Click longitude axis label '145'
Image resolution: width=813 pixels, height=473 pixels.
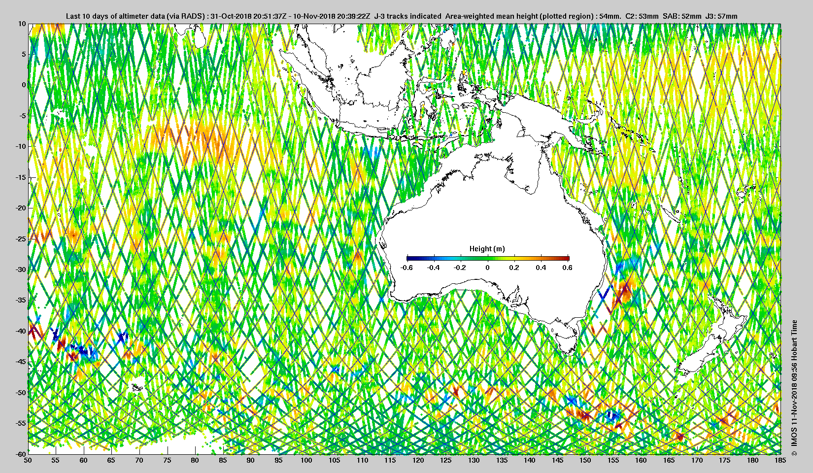[x=557, y=460]
